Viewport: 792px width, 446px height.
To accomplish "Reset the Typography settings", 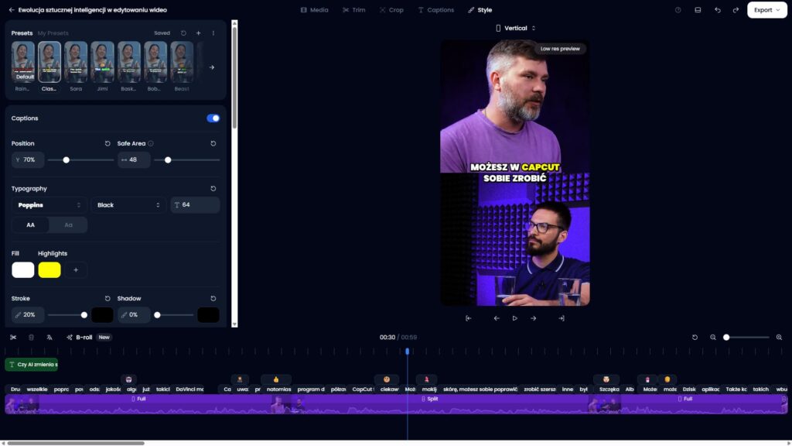I will 213,188.
